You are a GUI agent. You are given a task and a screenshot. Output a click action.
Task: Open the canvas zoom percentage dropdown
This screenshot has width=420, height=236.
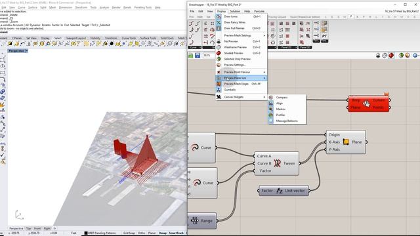[x=209, y=55]
